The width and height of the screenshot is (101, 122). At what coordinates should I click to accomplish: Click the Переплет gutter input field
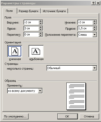click(x=31, y=34)
